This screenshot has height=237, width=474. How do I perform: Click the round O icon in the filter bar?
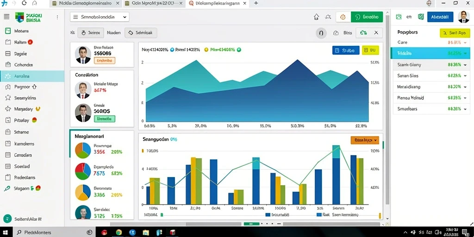[321, 33]
